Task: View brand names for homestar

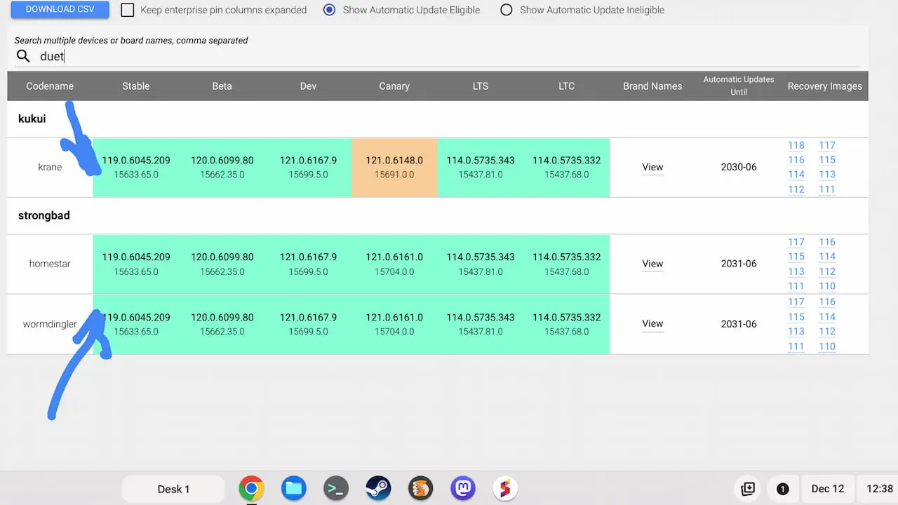Action: [x=652, y=264]
